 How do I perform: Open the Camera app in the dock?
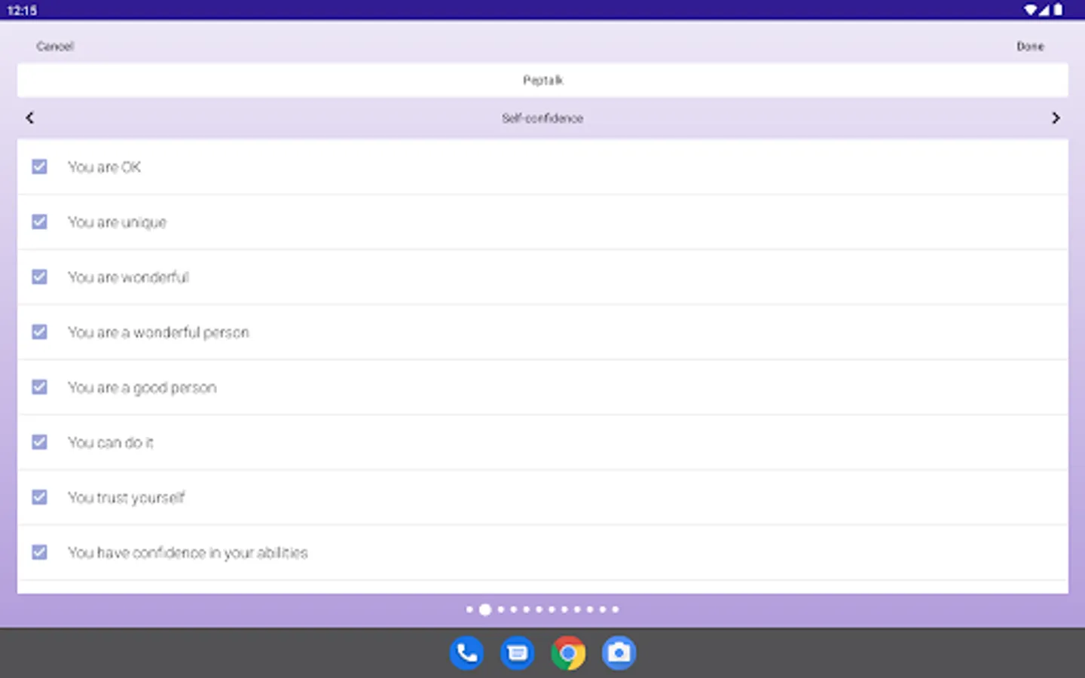[x=619, y=653]
